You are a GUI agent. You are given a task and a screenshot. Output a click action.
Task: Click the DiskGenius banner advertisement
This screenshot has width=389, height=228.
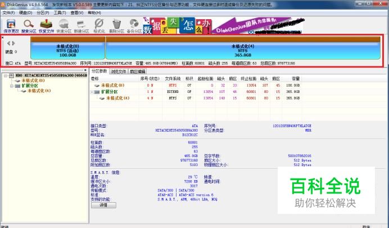tap(223, 25)
